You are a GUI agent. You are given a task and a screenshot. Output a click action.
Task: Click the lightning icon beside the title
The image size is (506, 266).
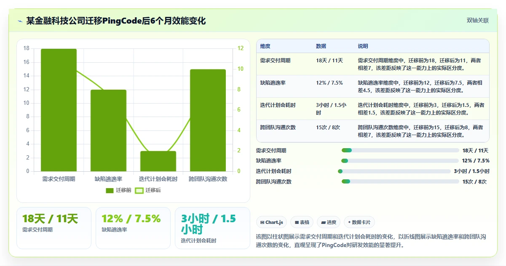20,21
